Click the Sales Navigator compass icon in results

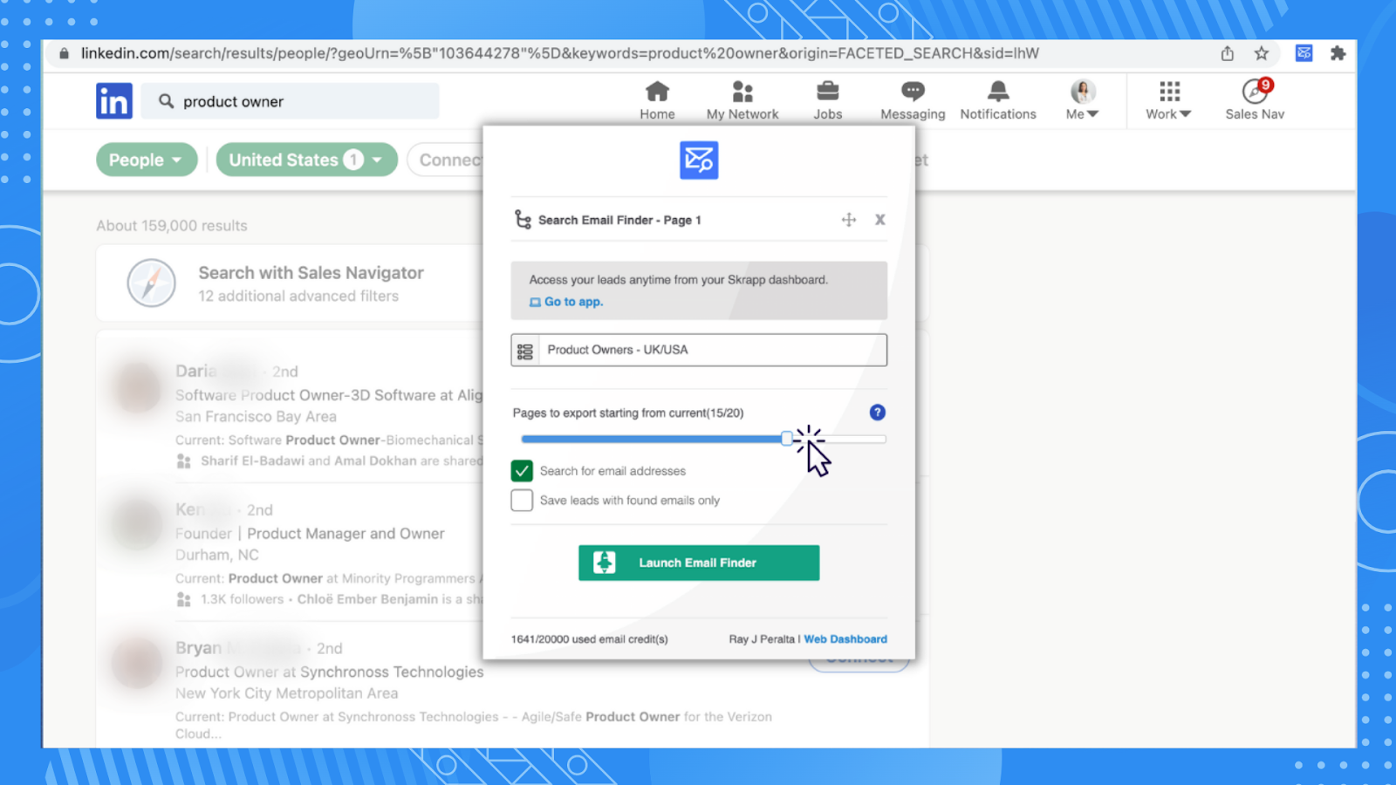(x=152, y=283)
